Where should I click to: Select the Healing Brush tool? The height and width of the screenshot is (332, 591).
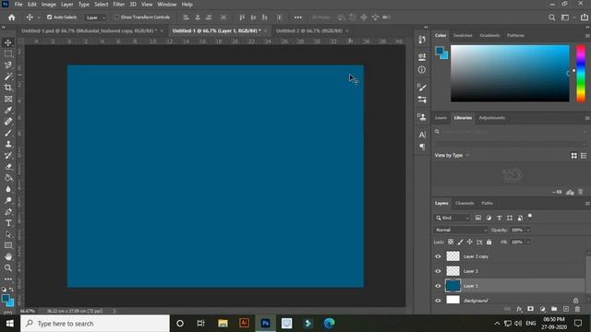[8, 122]
